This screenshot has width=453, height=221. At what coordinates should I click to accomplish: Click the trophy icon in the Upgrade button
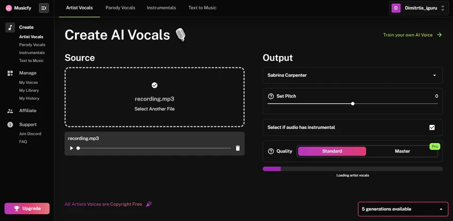click(x=17, y=209)
